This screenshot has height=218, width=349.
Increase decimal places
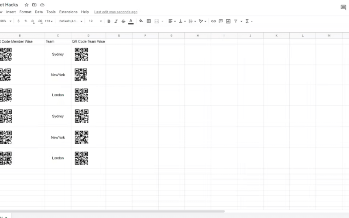coord(40,21)
